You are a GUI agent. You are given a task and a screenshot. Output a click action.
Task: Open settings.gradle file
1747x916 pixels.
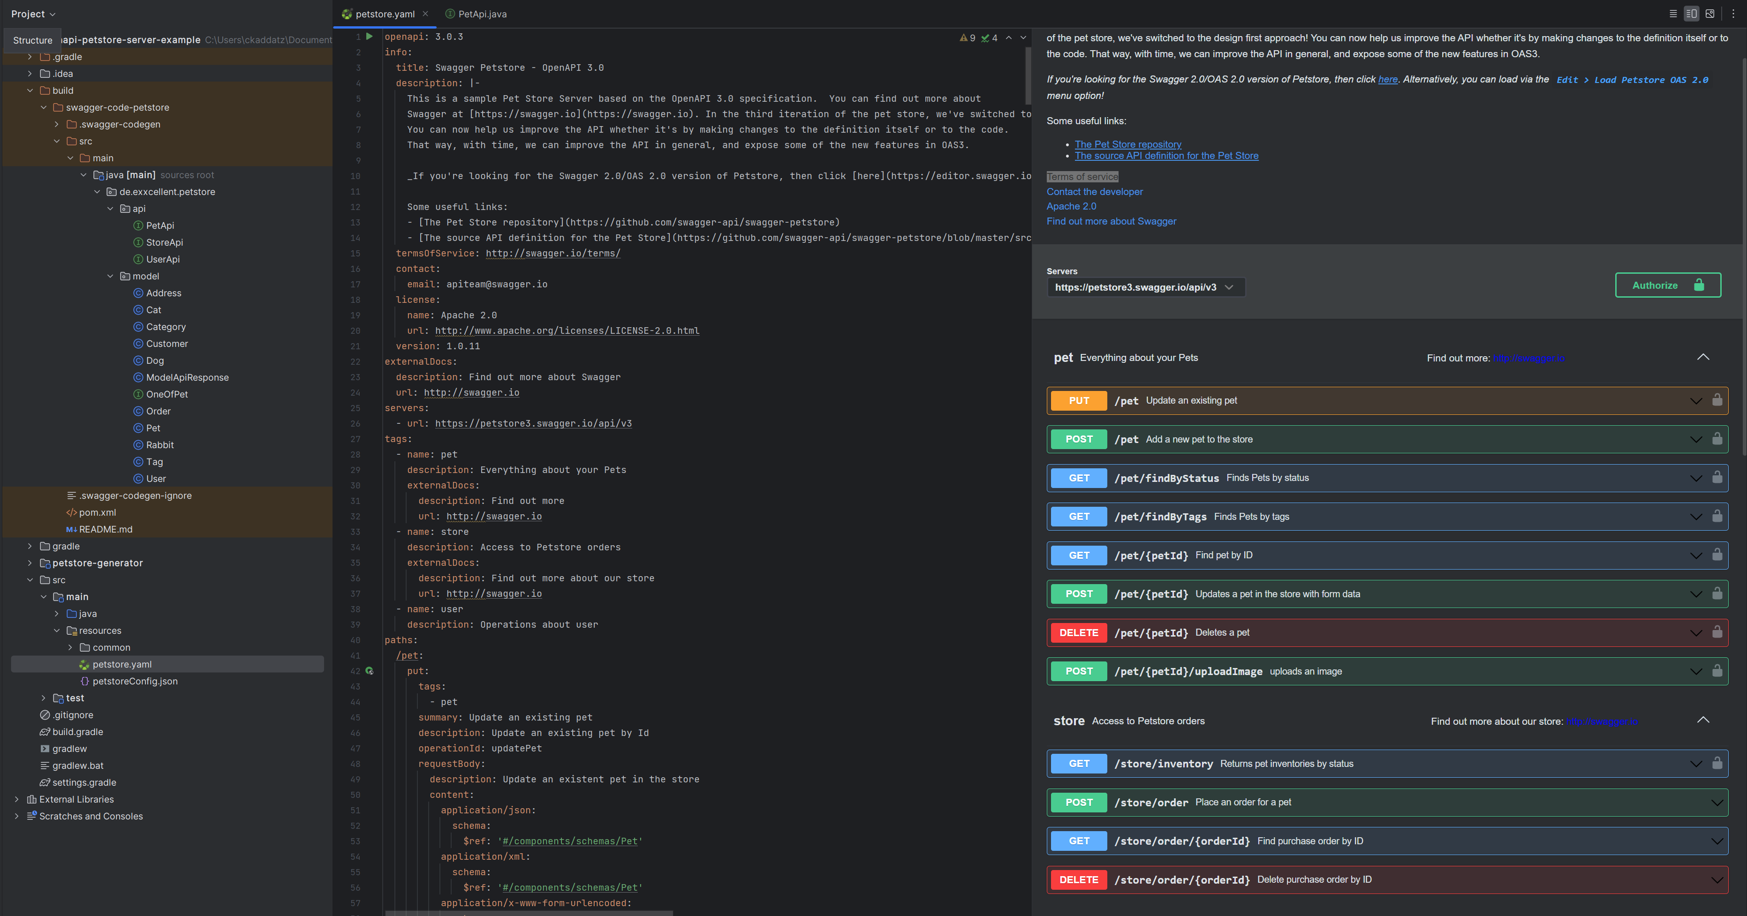[84, 782]
